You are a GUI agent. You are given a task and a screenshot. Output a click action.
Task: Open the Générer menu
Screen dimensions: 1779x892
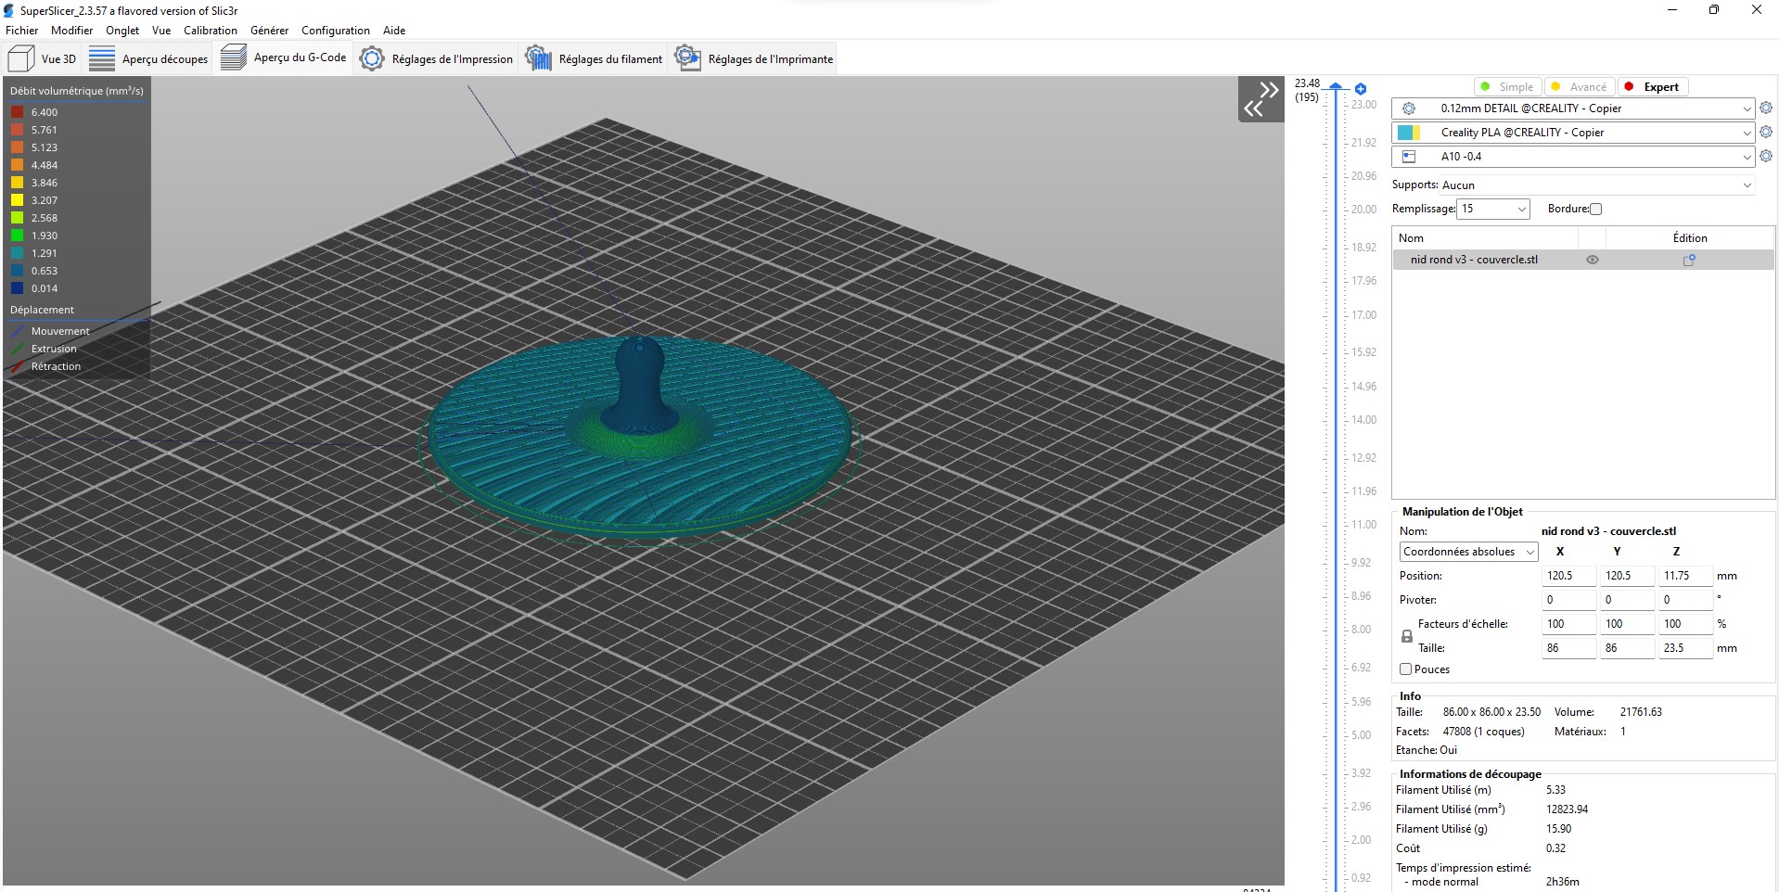point(269,31)
